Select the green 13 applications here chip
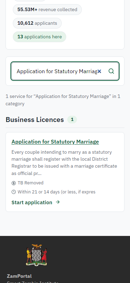 pyautogui.click(x=40, y=37)
